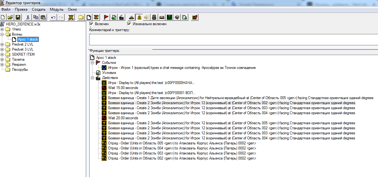Add new event with red flag icon
Screen dimensions: 378x185
pos(106,17)
